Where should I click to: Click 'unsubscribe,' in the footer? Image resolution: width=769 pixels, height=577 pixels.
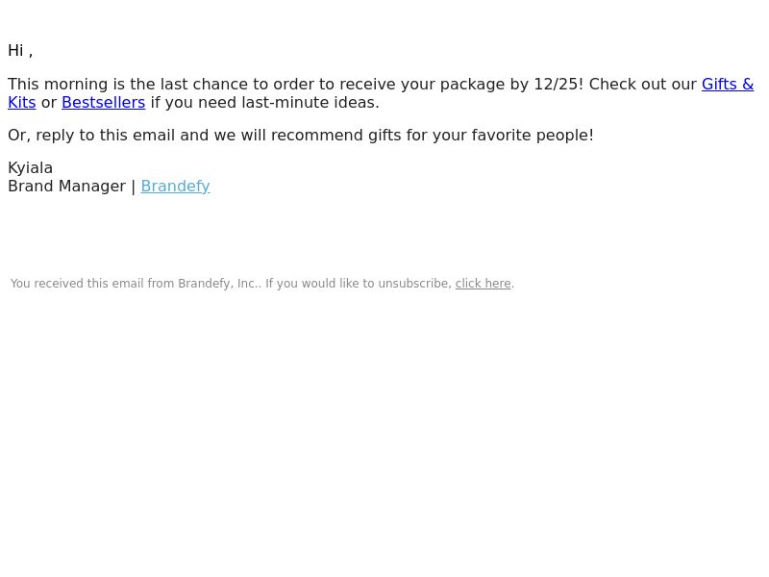(x=415, y=284)
